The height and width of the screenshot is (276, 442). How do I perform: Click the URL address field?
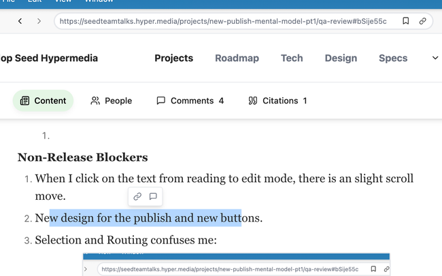tap(224, 21)
